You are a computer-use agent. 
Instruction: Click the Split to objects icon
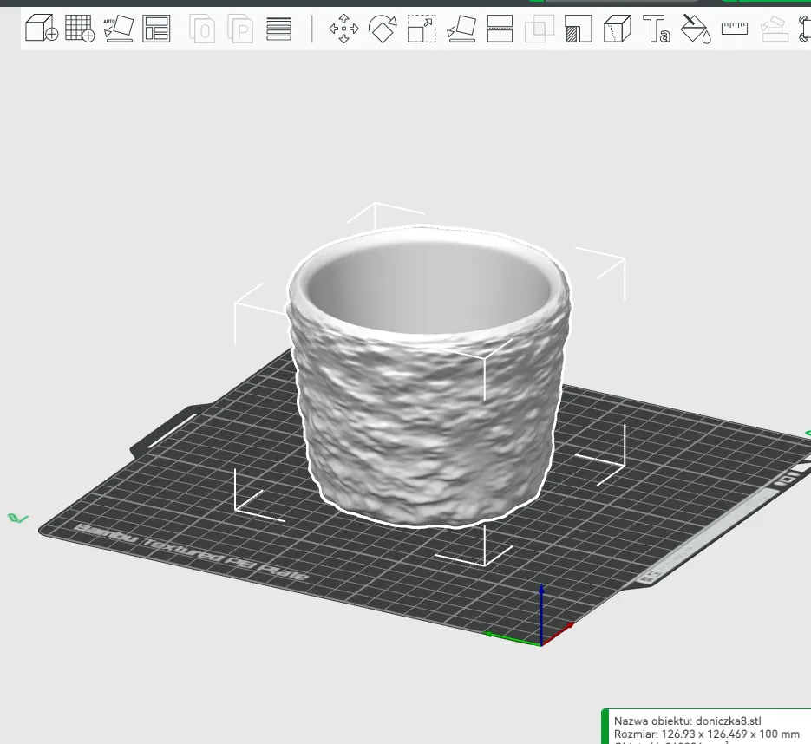pyautogui.click(x=202, y=29)
